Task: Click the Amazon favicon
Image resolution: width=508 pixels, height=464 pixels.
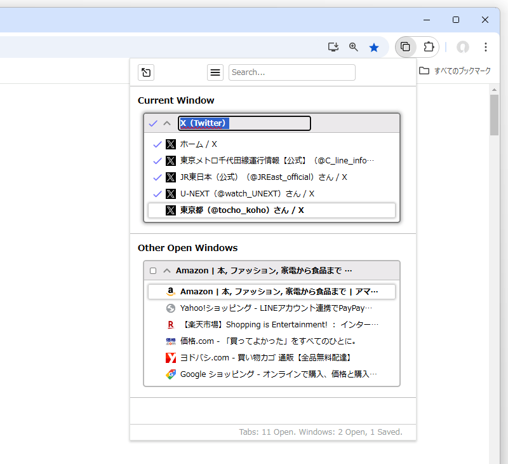Action: point(171,292)
